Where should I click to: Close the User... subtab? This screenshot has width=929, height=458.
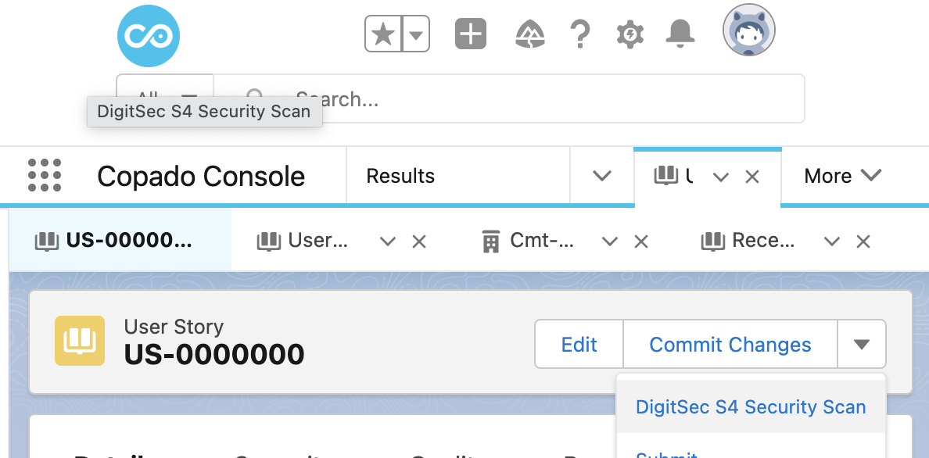click(419, 242)
